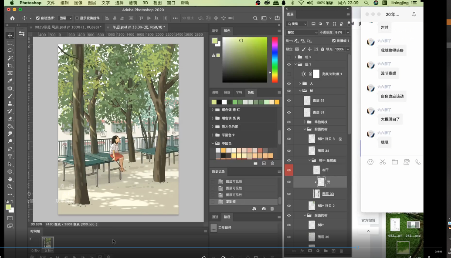Hide the 图层 52 layer

point(289,101)
